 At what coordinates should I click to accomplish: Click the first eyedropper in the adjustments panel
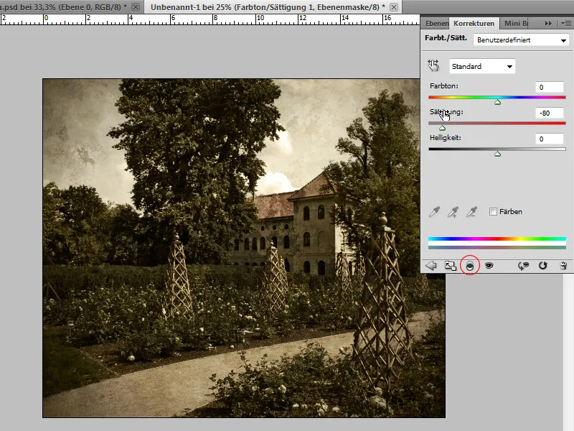(434, 211)
